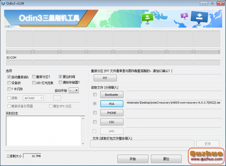Screen dimensions: 226x166
Task: Click the purple download bubble in banner
Action: 184,16
